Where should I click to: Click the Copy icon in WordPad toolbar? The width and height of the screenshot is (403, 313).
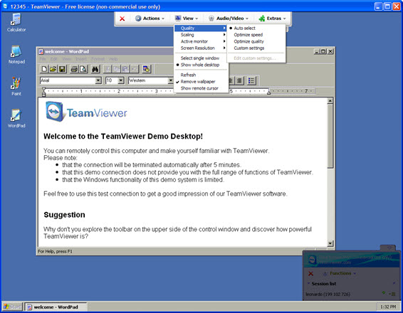117,69
